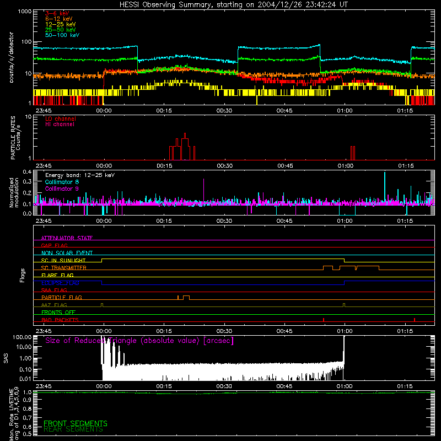Click the 100.00 tick on SAS axis
Viewport: 441px width, 441px height.
click(x=22, y=337)
